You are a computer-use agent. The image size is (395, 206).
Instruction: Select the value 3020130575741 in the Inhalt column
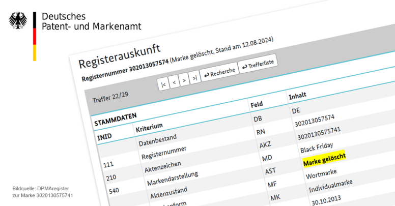pos(319,133)
